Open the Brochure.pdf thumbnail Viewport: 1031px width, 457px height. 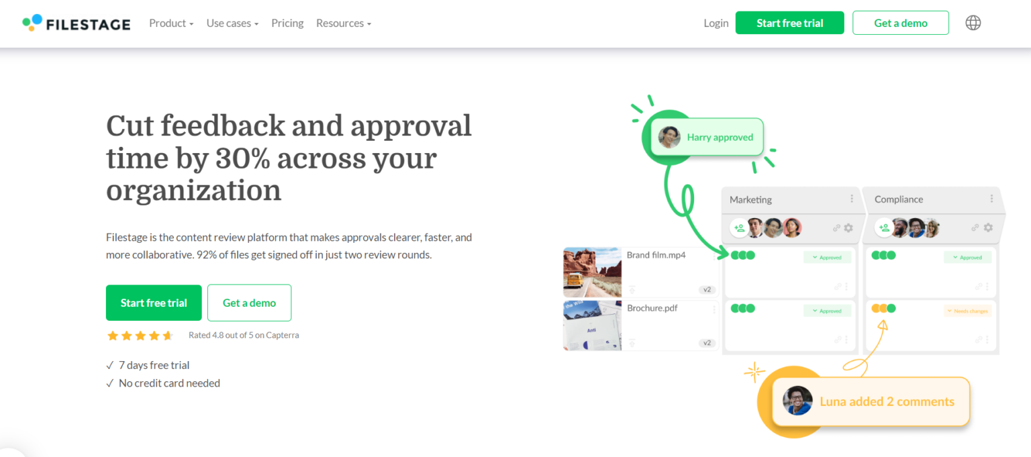tap(592, 325)
